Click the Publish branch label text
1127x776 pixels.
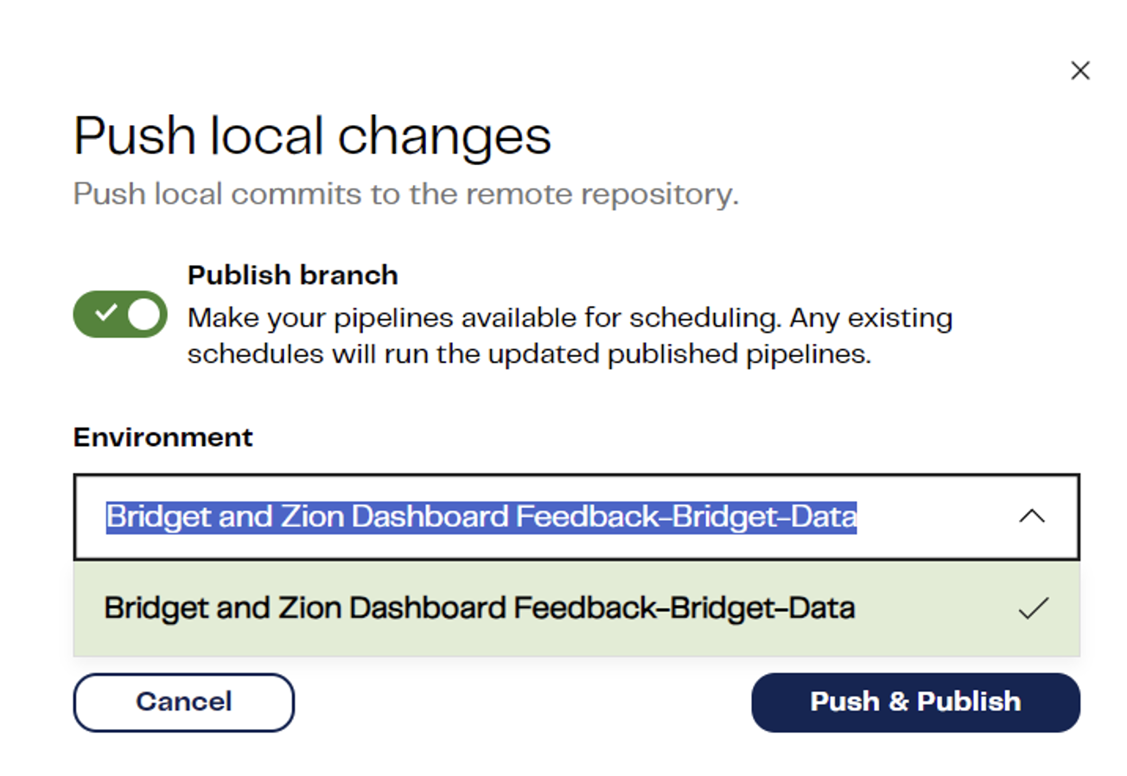292,274
